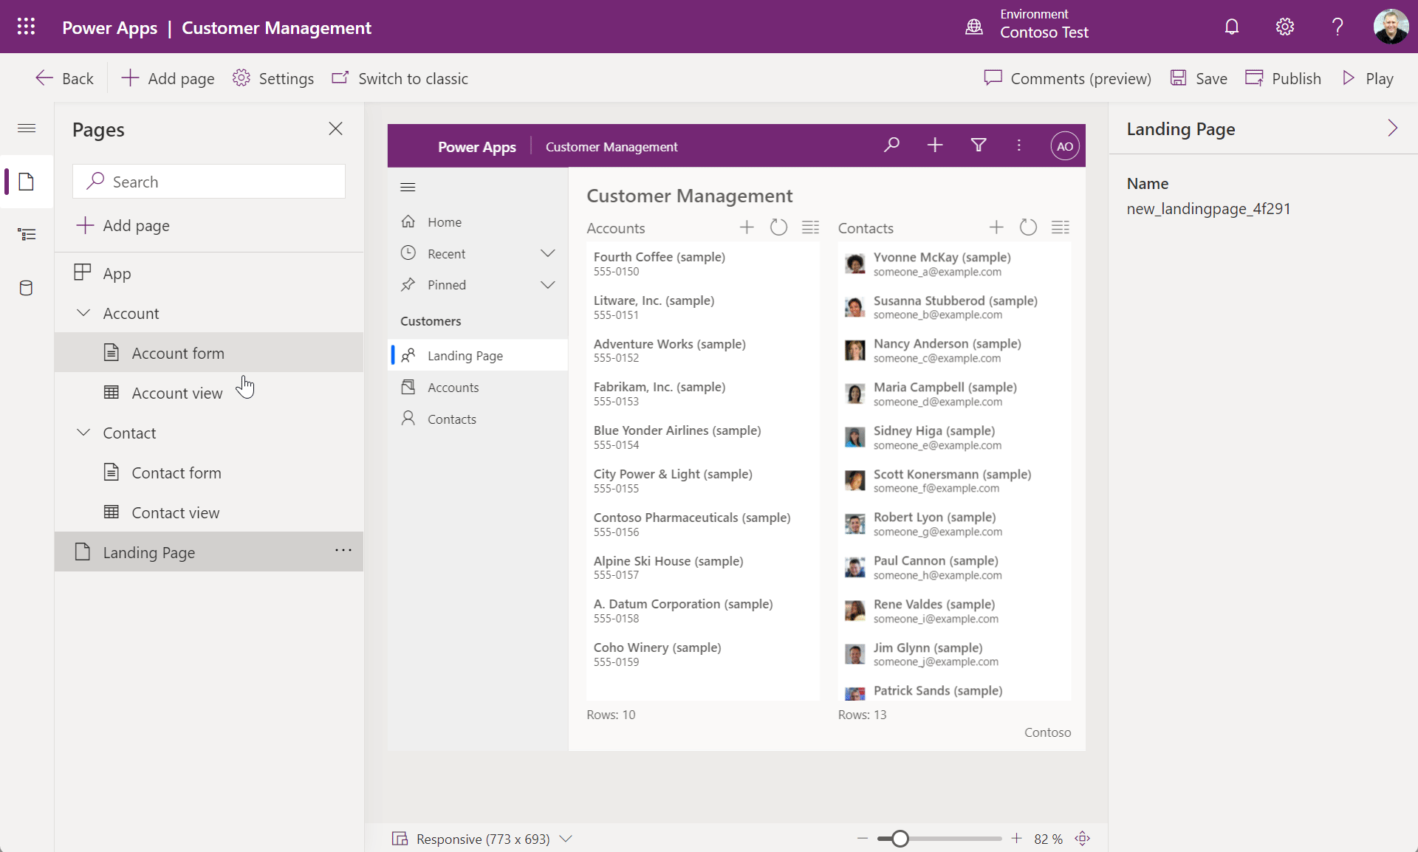Open Power Apps settings gear
This screenshot has height=852, width=1418.
[1284, 27]
